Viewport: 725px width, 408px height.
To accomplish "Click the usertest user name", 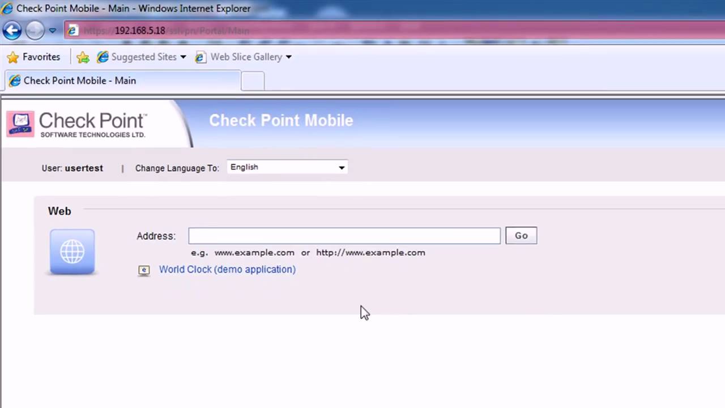I will (x=84, y=168).
